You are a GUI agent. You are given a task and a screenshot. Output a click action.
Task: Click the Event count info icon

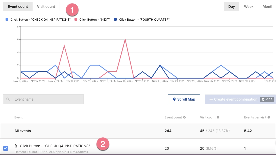pos(184,117)
